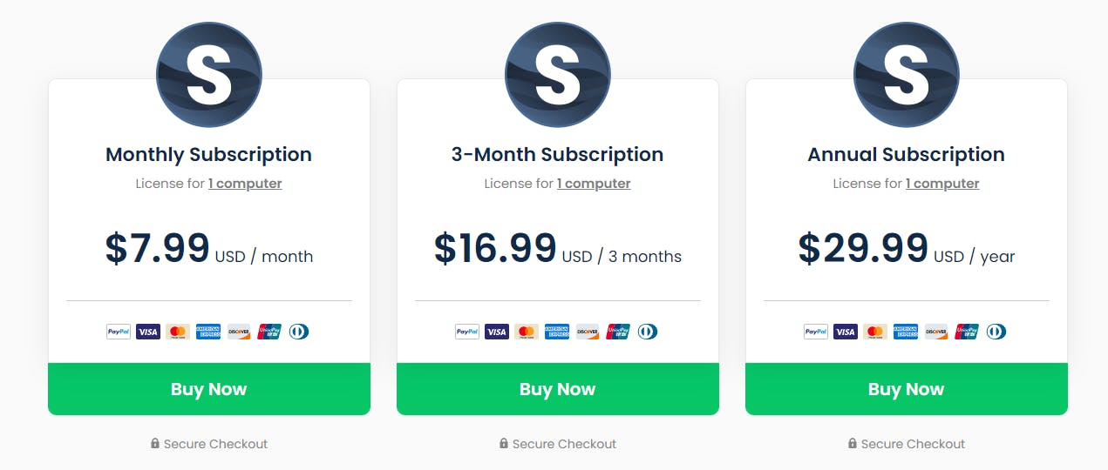The width and height of the screenshot is (1108, 470).
Task: Click the Mastercard icon in Annual Subscription card
Action: [x=875, y=332]
